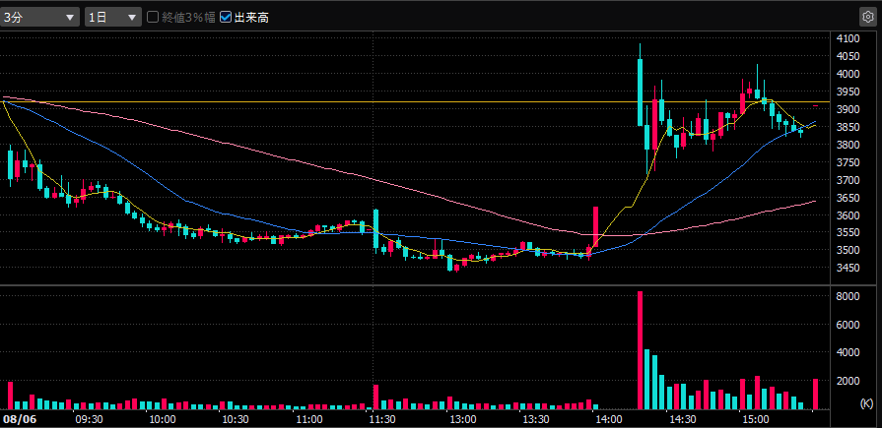Click the 3650 price axis label

[848, 198]
